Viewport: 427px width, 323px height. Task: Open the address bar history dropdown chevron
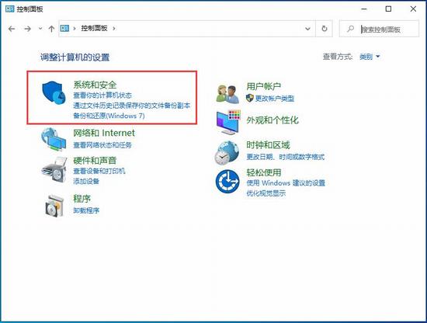307,29
